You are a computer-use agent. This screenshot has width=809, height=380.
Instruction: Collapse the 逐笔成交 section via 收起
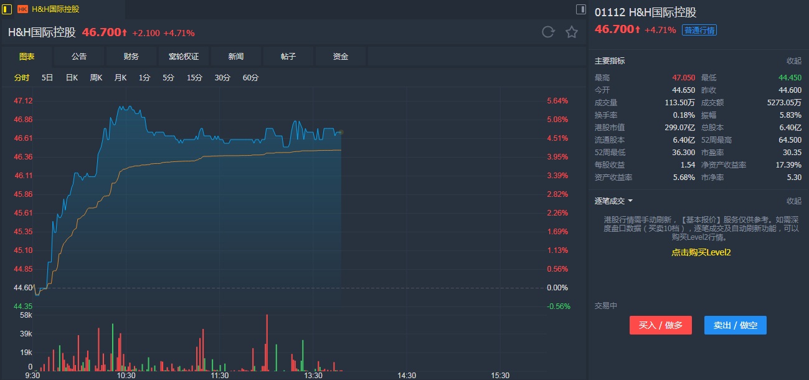[x=793, y=201]
